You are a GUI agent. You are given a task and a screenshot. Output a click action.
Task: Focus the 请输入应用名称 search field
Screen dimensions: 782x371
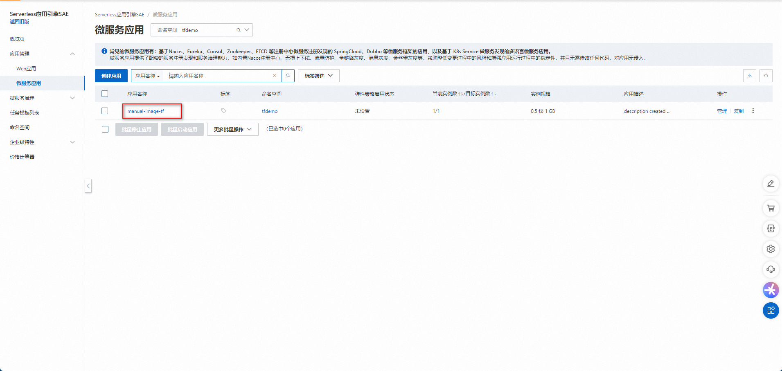point(219,76)
